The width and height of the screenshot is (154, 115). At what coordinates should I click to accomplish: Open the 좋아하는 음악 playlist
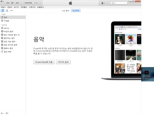13,38
